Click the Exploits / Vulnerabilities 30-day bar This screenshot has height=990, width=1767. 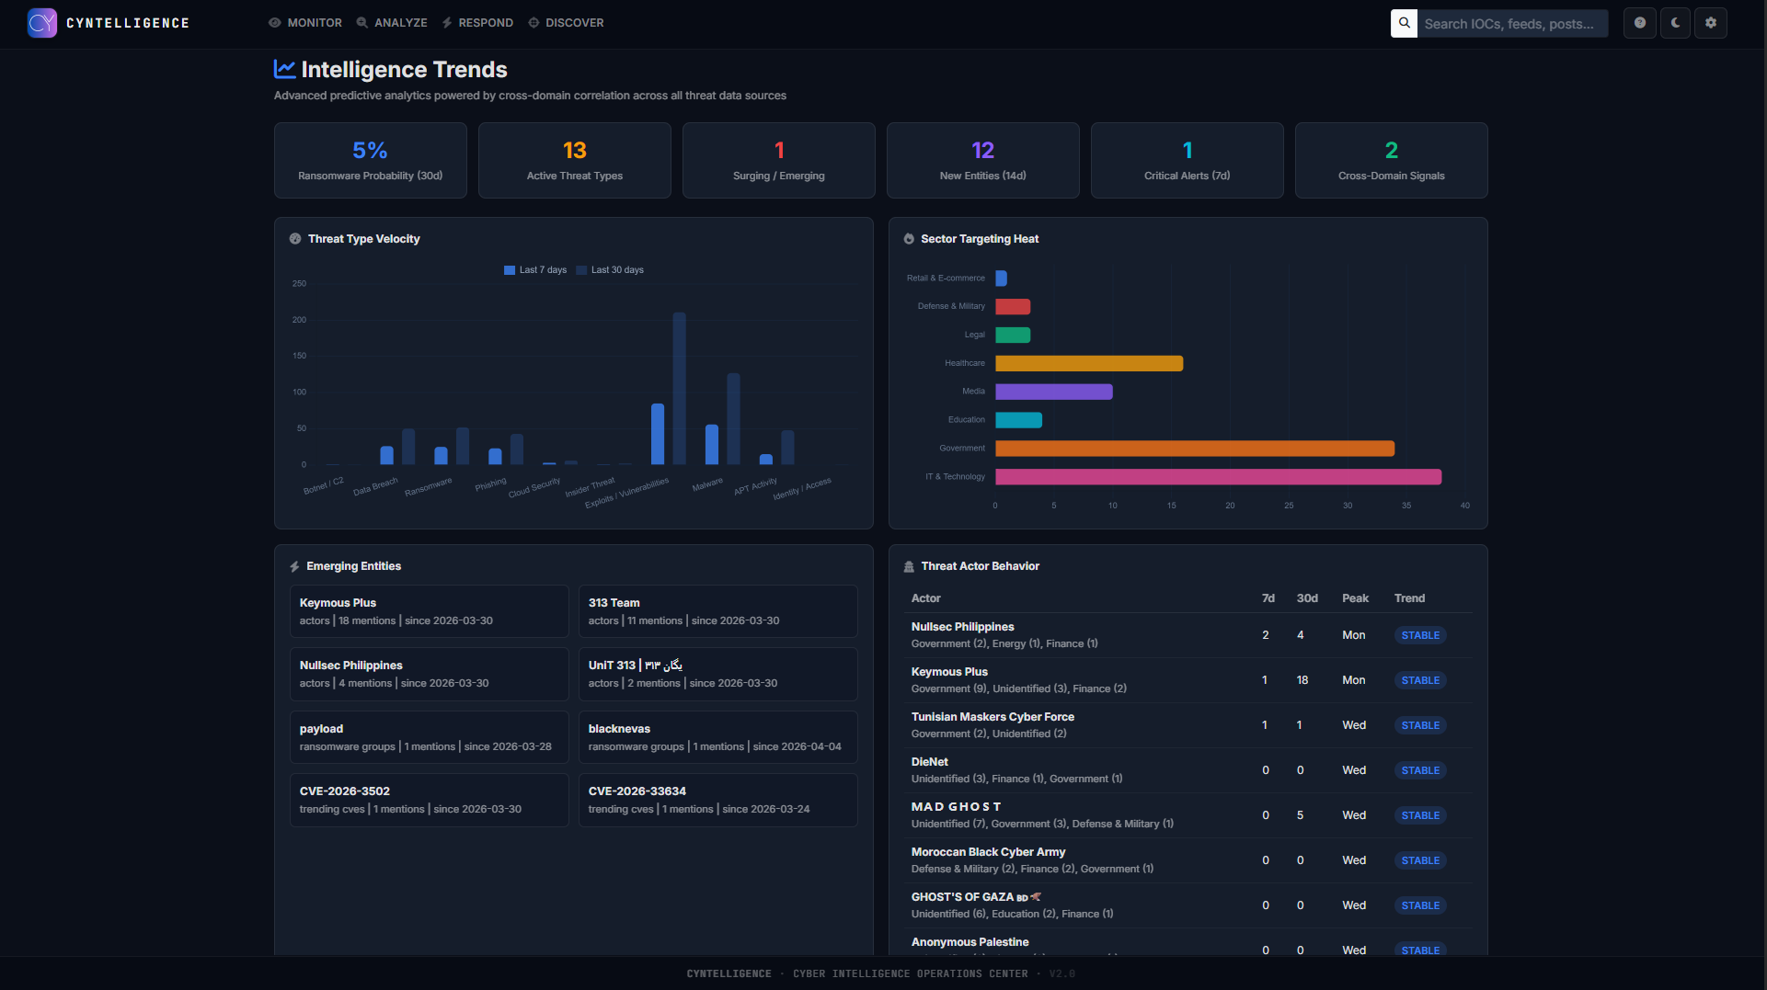tap(680, 389)
